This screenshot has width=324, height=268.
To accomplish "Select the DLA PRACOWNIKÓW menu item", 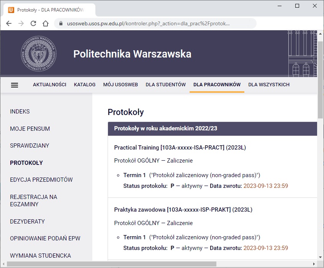I will (x=217, y=85).
